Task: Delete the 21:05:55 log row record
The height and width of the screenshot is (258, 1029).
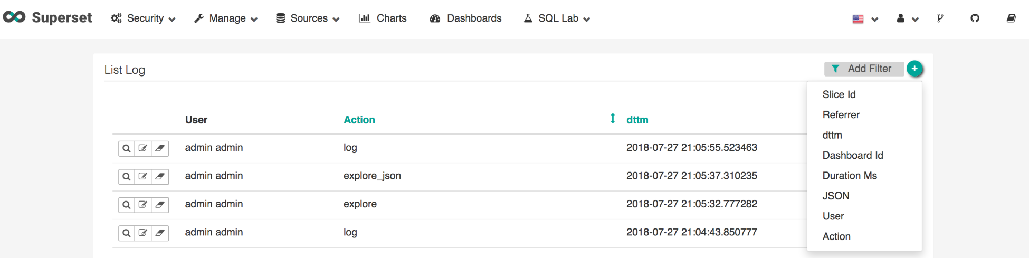Action: click(160, 148)
